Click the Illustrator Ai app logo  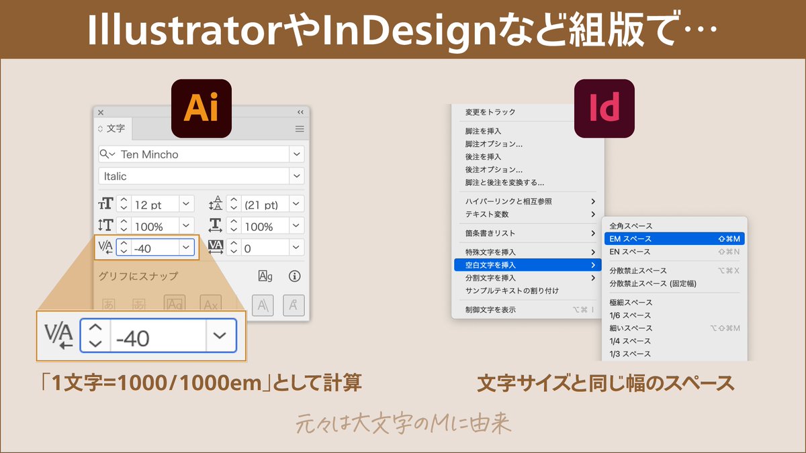(x=201, y=109)
